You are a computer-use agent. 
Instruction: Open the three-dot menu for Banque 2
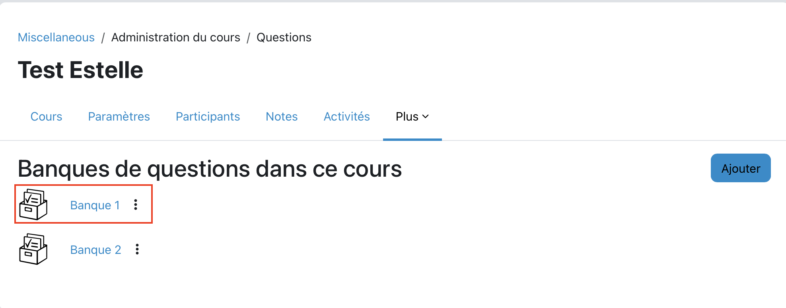click(137, 249)
